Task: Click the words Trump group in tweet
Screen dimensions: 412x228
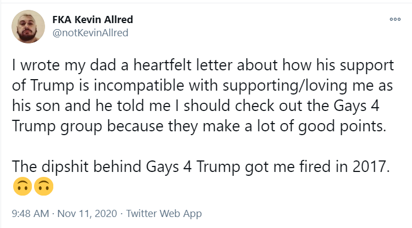Action: [x=57, y=126]
